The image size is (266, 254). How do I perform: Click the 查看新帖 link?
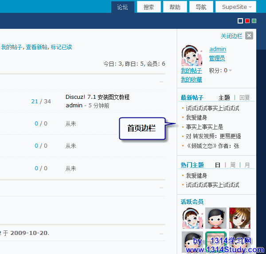(37, 47)
